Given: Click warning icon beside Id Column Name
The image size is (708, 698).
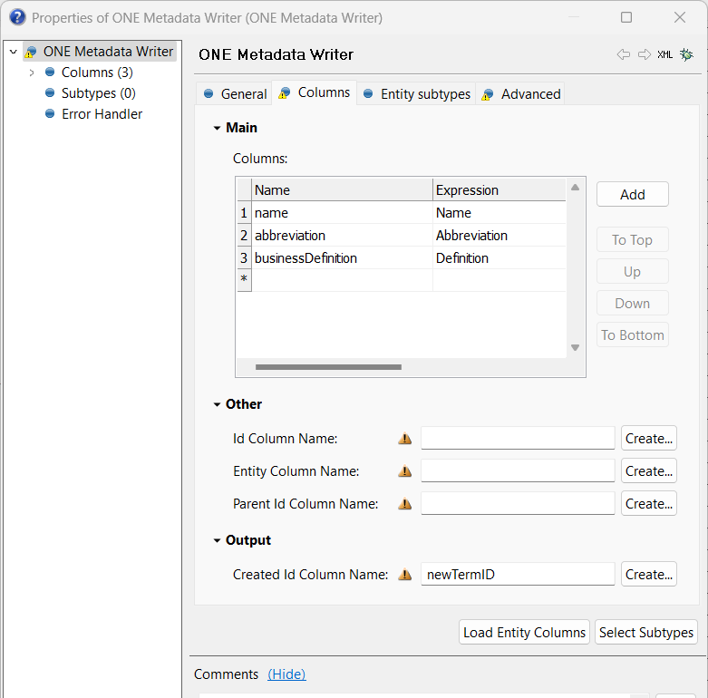Looking at the screenshot, I should 405,439.
